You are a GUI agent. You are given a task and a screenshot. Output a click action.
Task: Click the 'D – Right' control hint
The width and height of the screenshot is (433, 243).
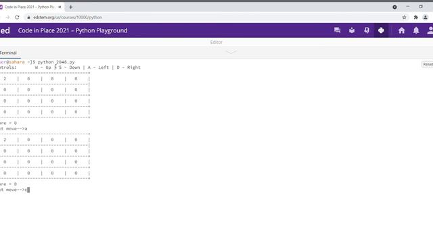(x=129, y=67)
